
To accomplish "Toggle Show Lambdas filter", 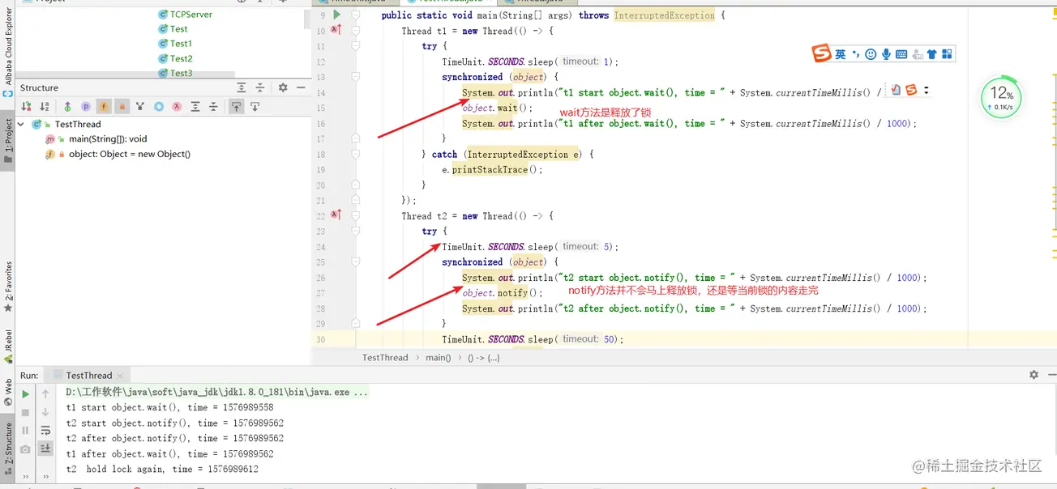I will click(x=177, y=106).
